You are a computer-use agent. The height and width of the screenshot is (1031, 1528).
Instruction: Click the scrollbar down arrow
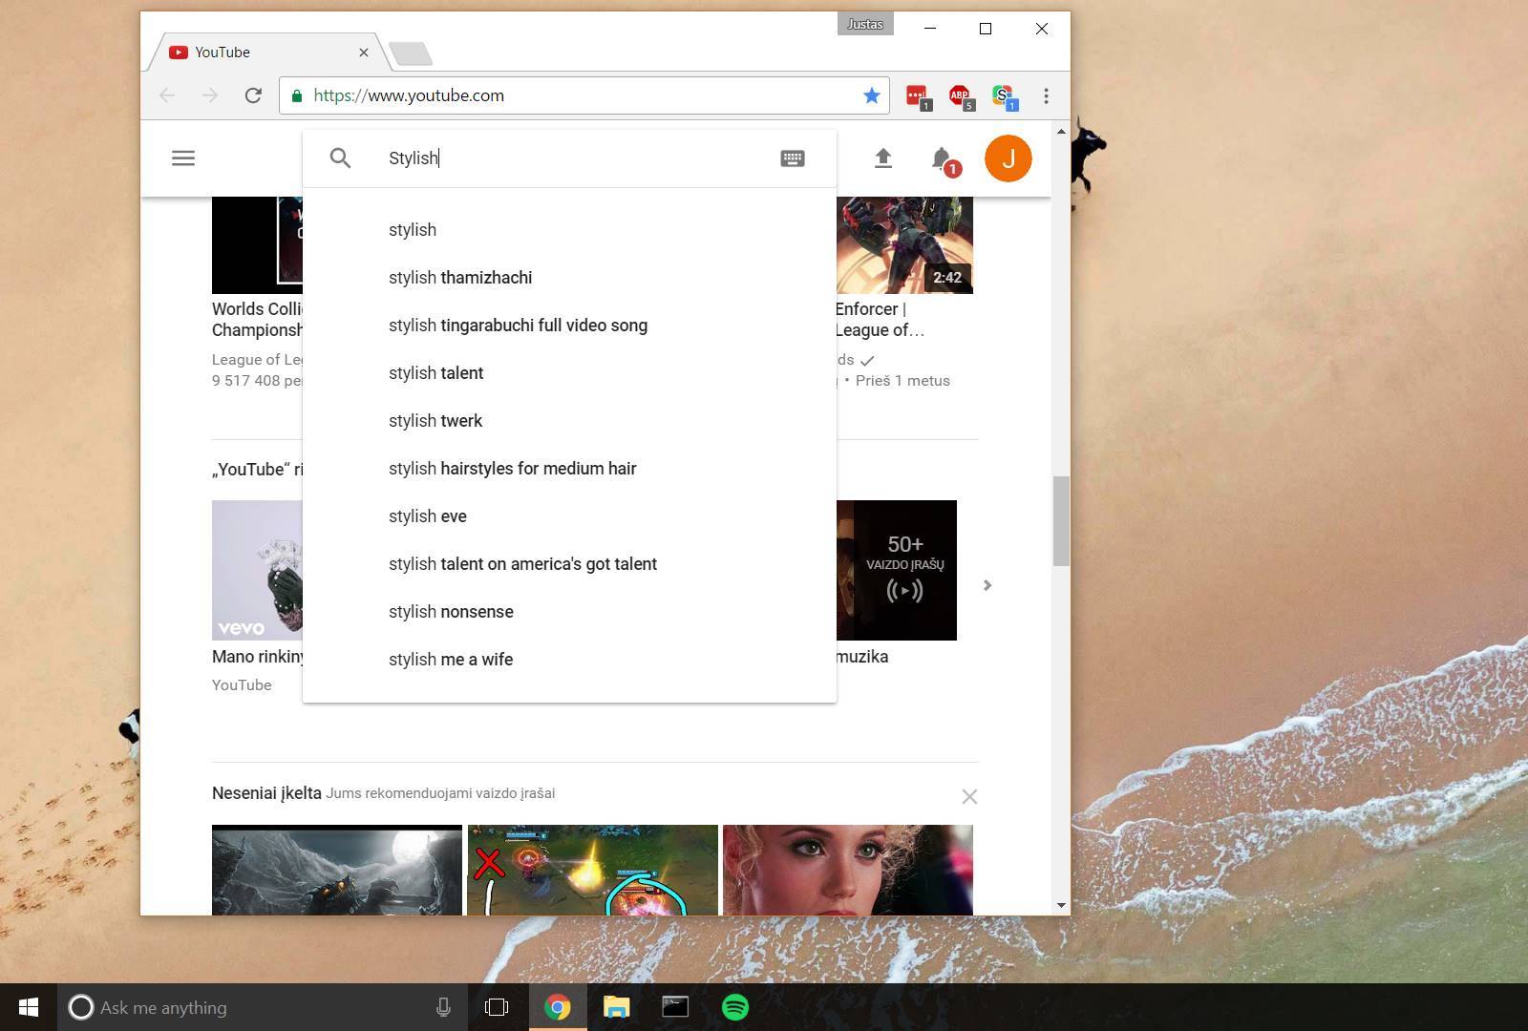(1061, 905)
